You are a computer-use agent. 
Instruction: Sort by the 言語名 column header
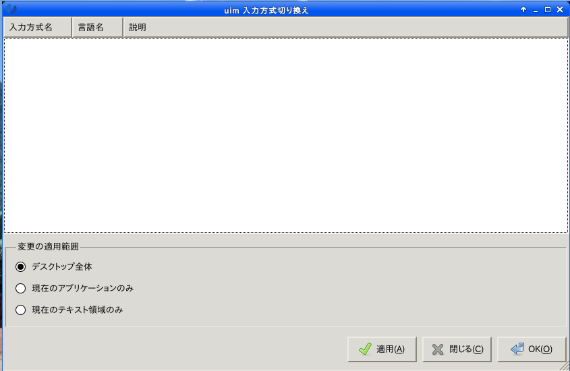tap(97, 27)
